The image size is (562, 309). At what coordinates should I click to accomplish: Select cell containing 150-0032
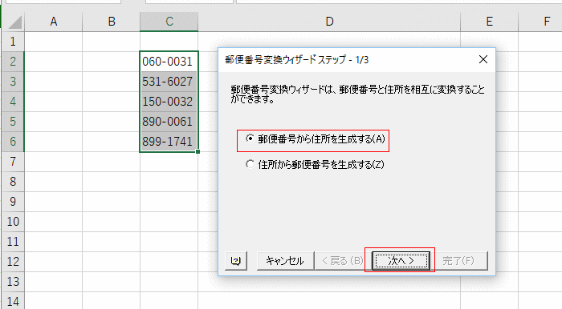click(x=169, y=102)
